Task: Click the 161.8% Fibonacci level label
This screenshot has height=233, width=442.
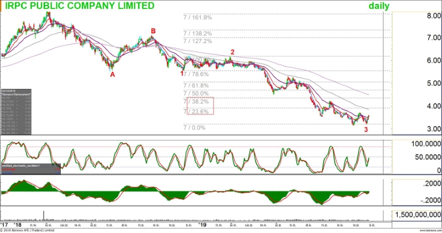Action: (x=198, y=17)
